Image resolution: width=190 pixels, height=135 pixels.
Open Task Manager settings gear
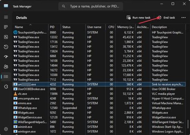coord(6,129)
